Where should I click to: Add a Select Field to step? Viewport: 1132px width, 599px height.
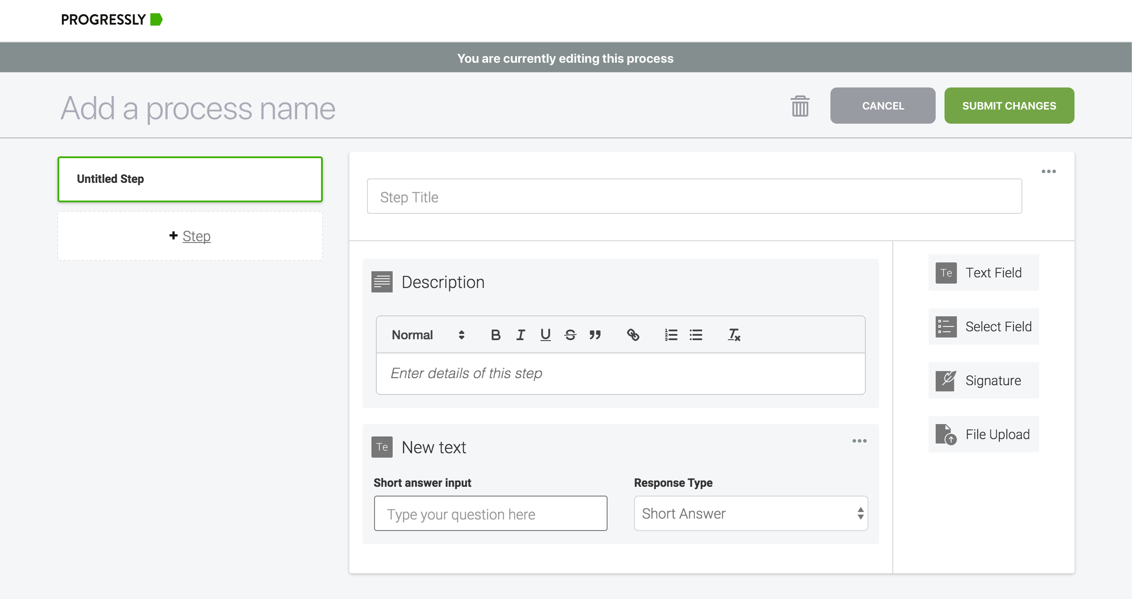point(983,326)
